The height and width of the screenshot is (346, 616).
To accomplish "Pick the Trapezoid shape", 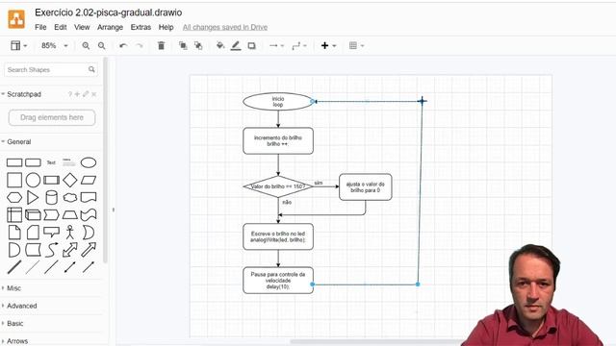I will click(70, 214).
